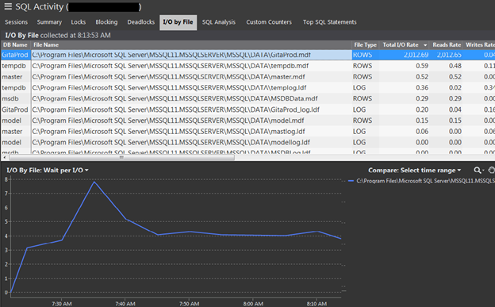This screenshot has height=307, width=495.
Task: Sort by Writes Rate column header
Action: pos(480,45)
